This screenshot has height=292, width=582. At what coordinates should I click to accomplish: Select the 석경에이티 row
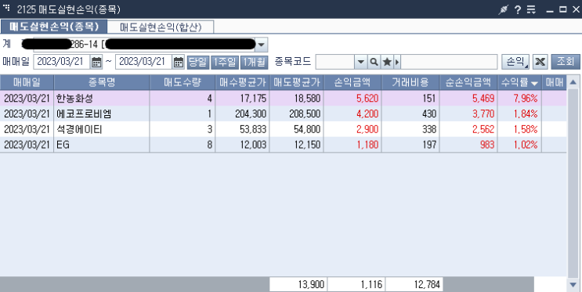point(284,129)
